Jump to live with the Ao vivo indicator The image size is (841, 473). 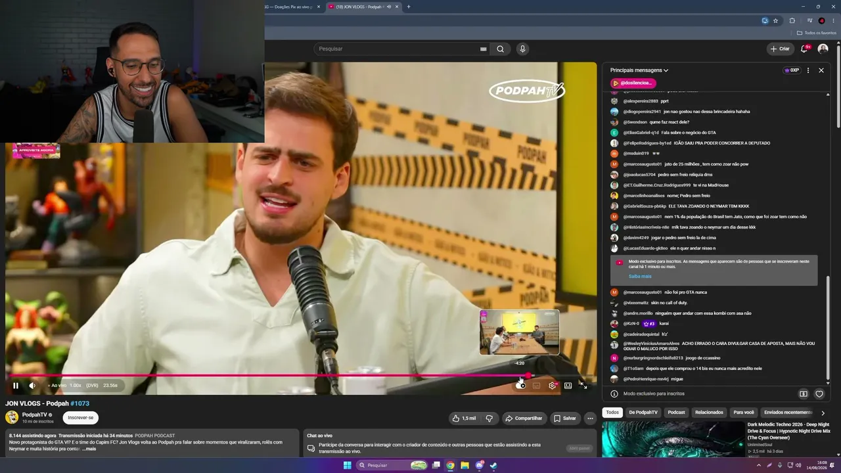(x=57, y=386)
